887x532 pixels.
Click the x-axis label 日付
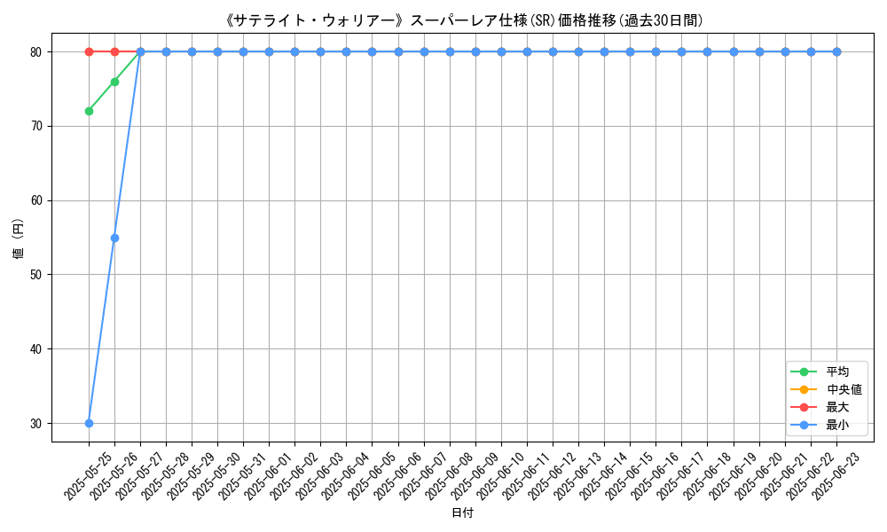[463, 512]
